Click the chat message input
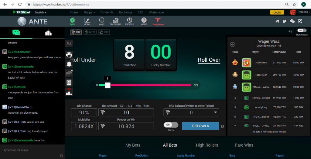311x159 pixels. point(30,150)
